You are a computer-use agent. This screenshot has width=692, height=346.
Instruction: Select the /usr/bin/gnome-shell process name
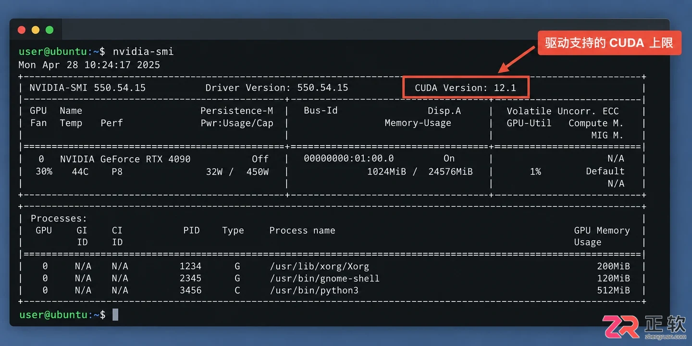325,278
